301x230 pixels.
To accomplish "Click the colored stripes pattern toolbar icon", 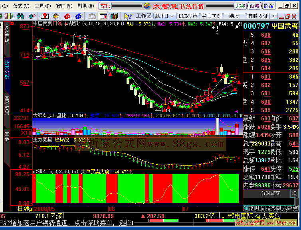I will 9,16.
